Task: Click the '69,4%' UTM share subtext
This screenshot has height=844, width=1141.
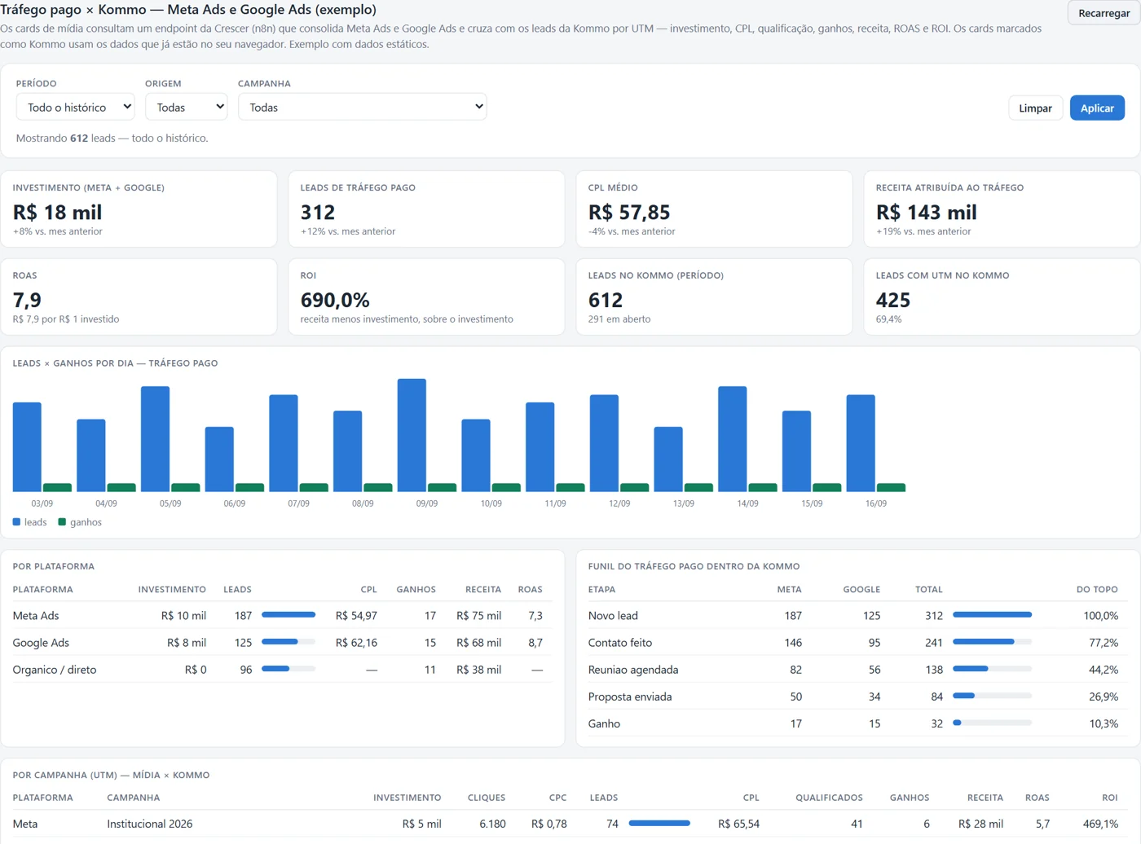Action: click(888, 319)
